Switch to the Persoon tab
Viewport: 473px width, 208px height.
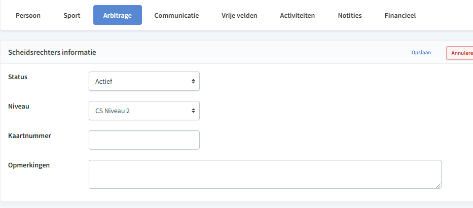click(x=28, y=15)
